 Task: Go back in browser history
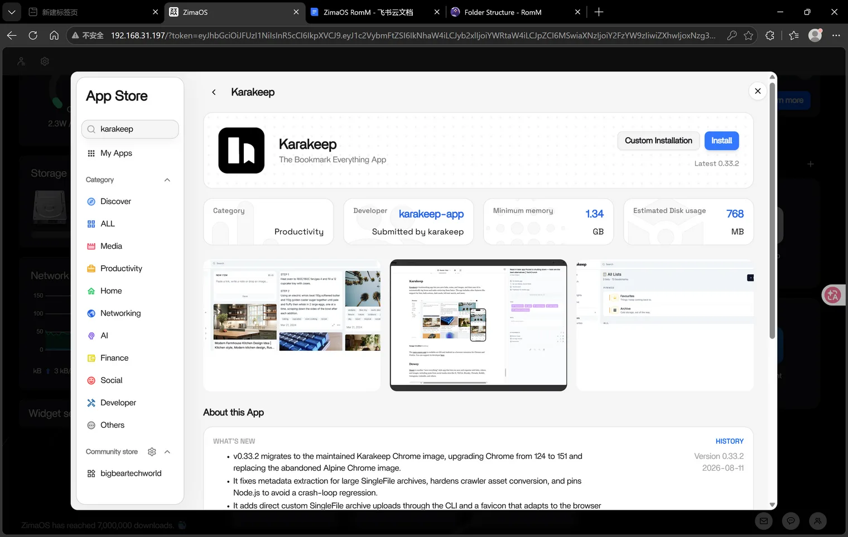[12, 36]
